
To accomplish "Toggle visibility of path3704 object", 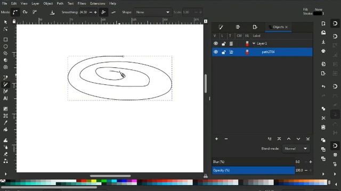I will coord(215,52).
